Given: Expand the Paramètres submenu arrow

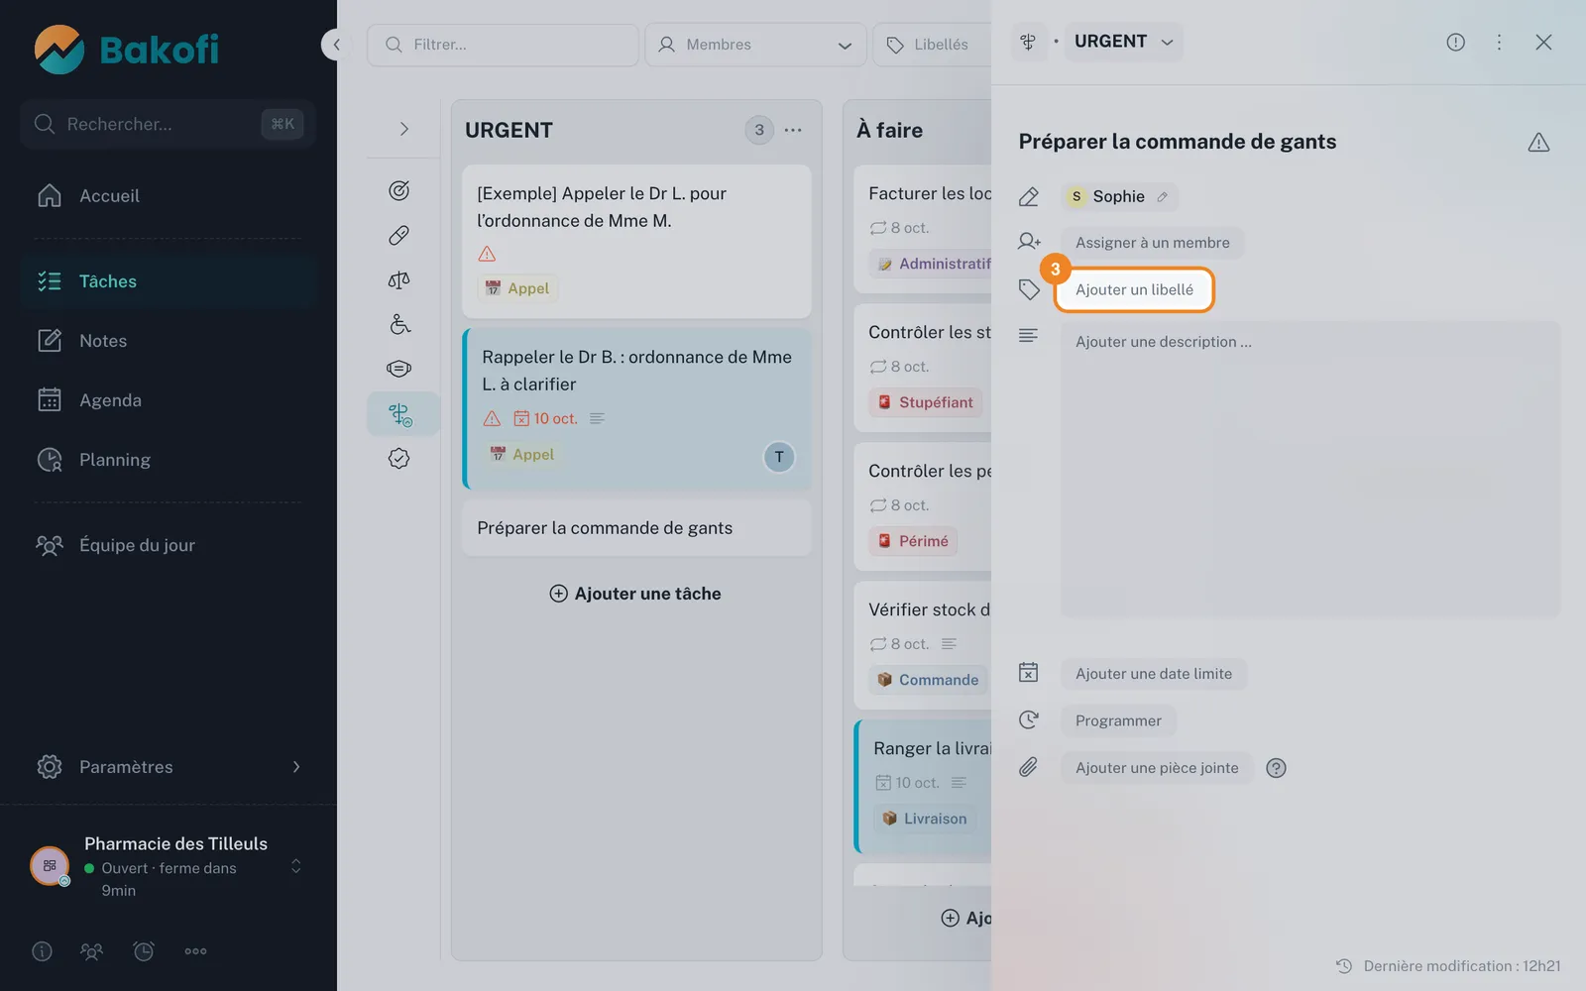Looking at the screenshot, I should [x=296, y=767].
